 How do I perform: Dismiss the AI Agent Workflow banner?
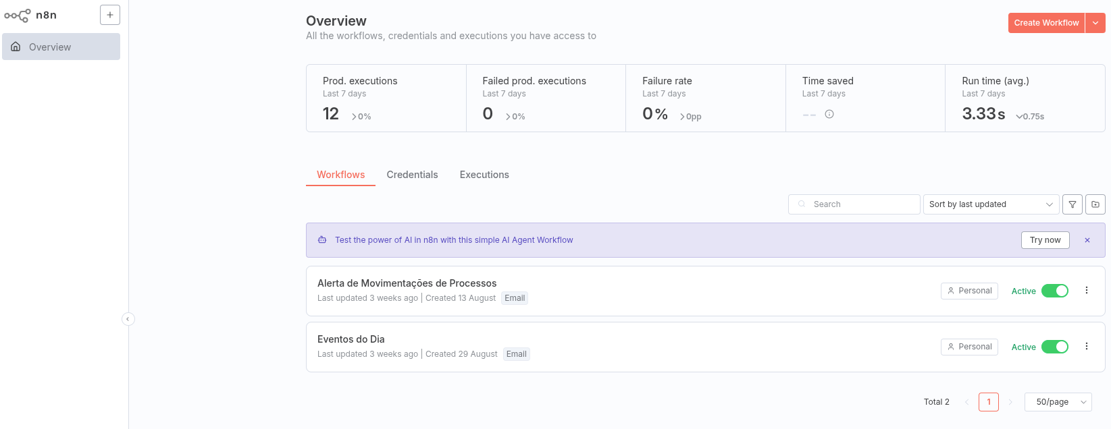[x=1087, y=240]
